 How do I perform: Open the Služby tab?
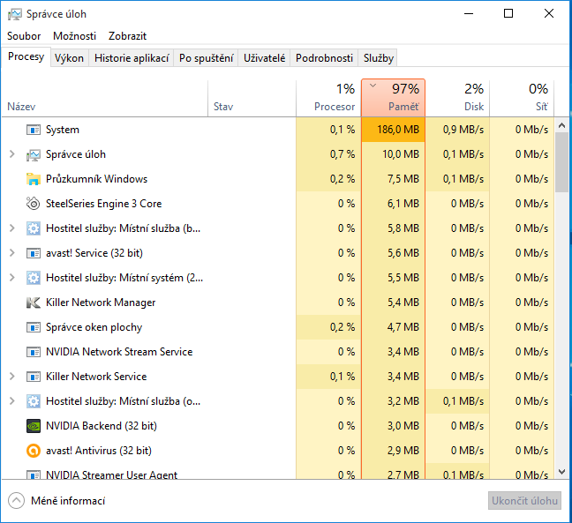378,58
